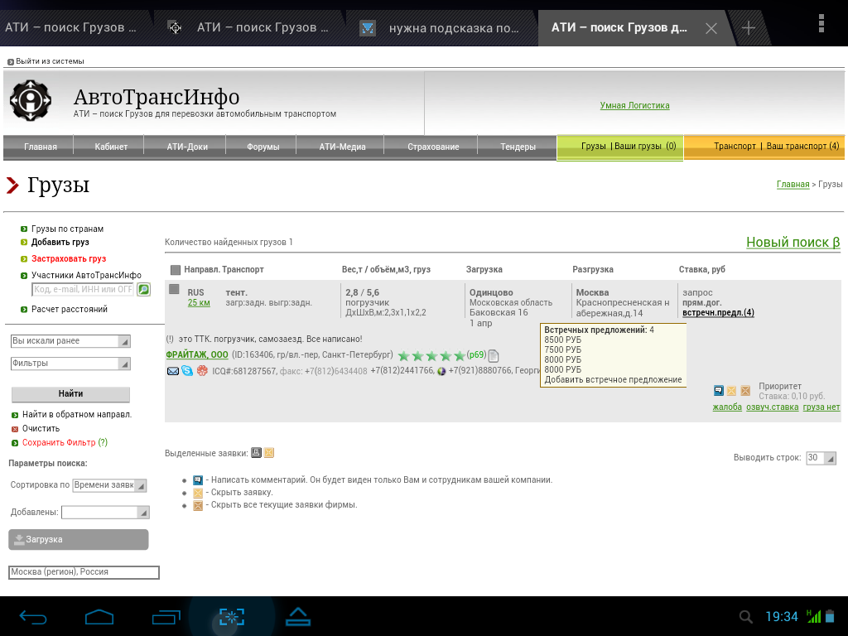Screen dimensions: 848x636
Task: Tap the Android back navigation button
Action: pos(33,617)
